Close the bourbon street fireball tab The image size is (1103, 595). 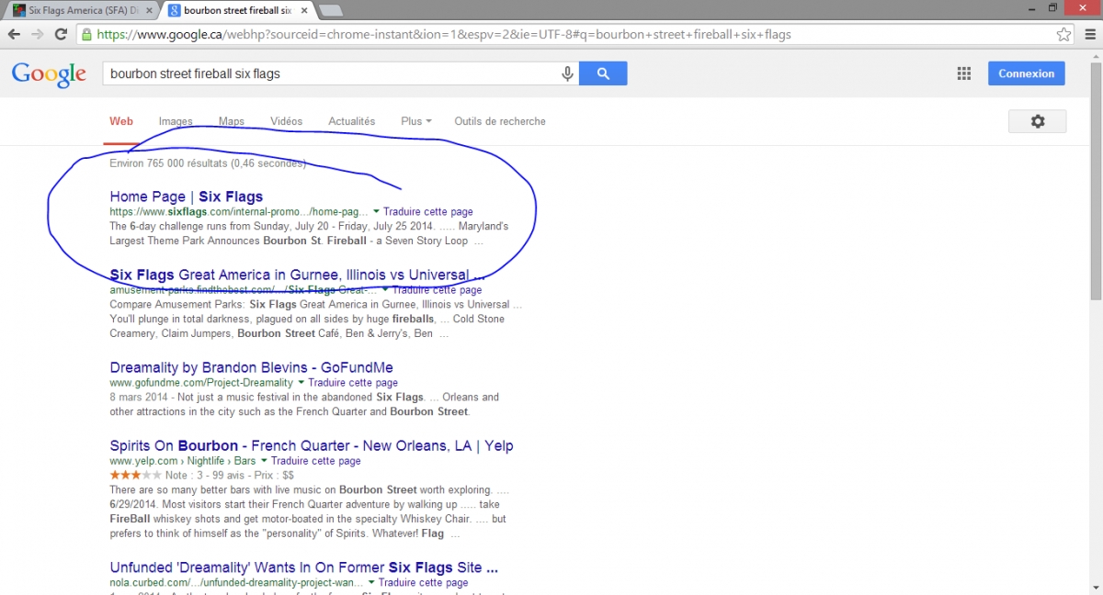304,11
